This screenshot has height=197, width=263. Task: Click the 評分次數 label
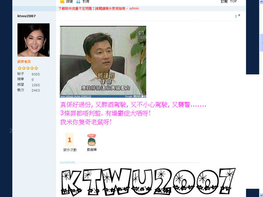pos(70,150)
